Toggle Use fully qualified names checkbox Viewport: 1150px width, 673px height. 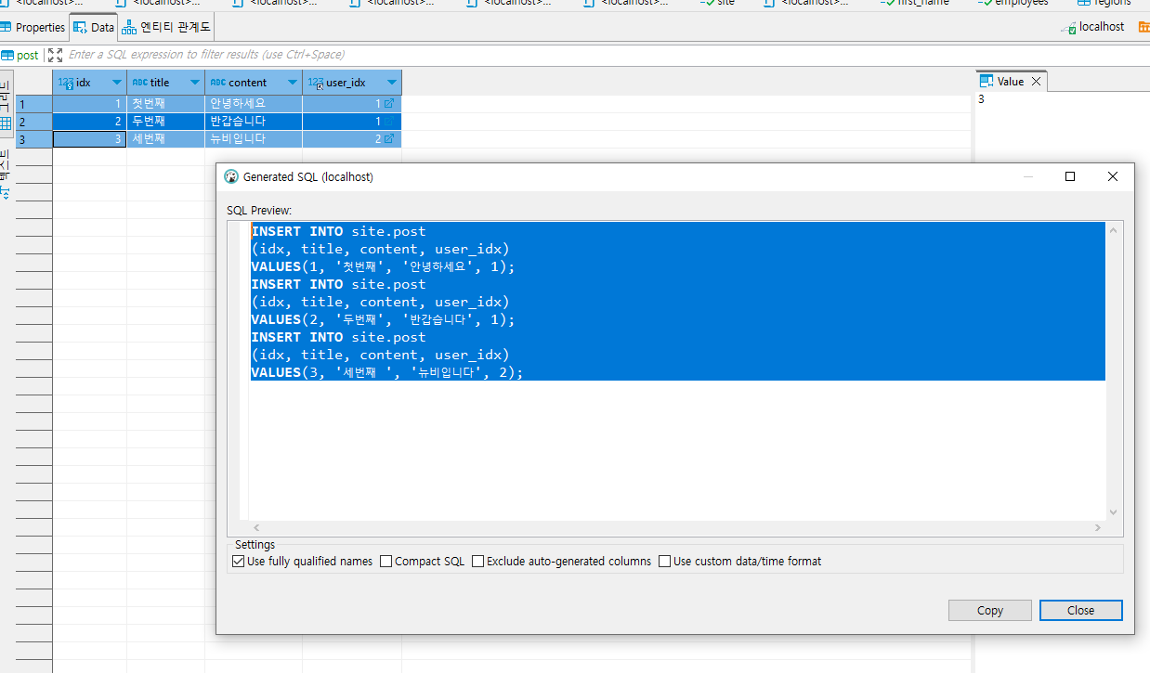[238, 562]
